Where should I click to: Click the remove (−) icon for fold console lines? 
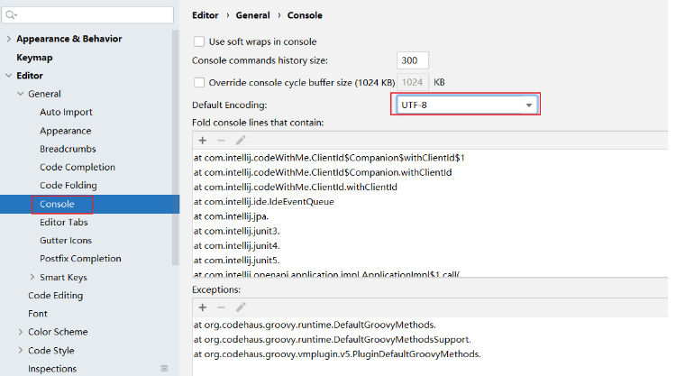222,140
